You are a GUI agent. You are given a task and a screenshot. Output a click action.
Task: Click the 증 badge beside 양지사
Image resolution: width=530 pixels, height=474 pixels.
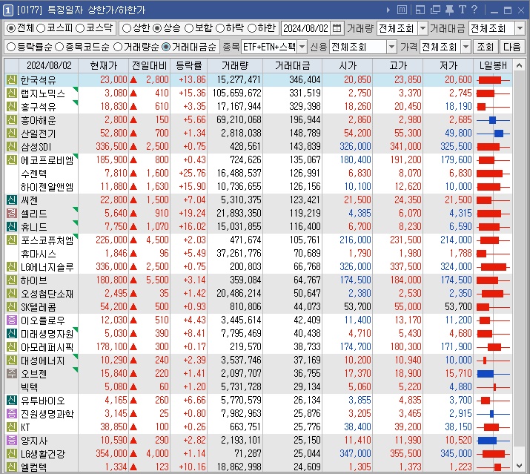click(x=12, y=441)
